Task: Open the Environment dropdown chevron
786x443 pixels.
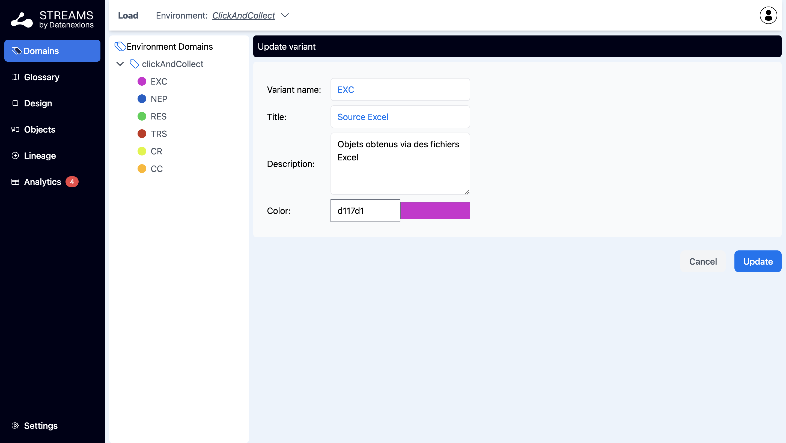Action: pyautogui.click(x=285, y=16)
